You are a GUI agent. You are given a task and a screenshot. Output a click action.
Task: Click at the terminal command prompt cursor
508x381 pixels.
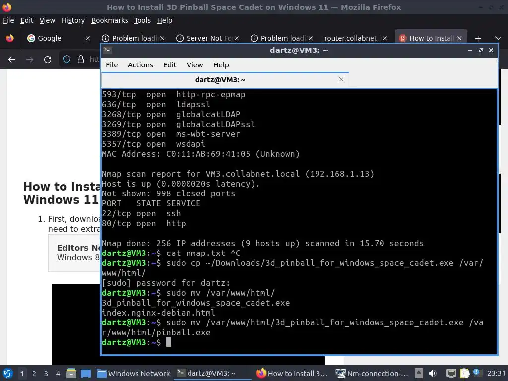pyautogui.click(x=169, y=342)
